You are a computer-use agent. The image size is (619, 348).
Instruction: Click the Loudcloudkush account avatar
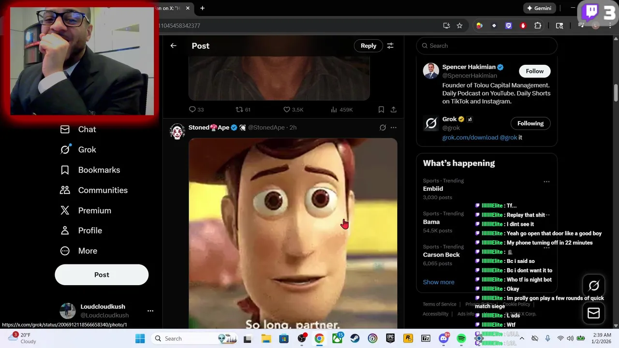68,311
